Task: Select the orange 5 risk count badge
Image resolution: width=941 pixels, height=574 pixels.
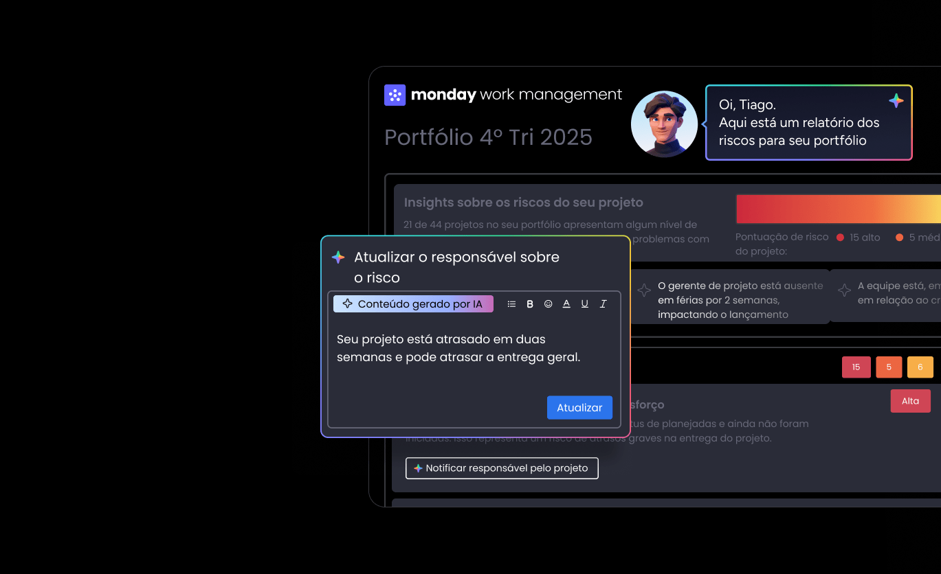Action: tap(889, 367)
